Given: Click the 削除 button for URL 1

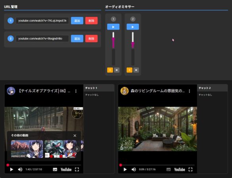Looking at the screenshot, I should (x=92, y=21).
